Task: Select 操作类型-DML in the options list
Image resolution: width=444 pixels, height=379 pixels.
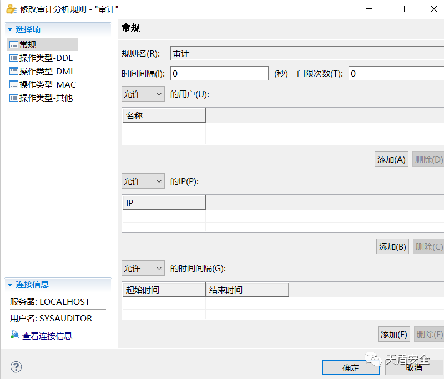Action: (47, 71)
